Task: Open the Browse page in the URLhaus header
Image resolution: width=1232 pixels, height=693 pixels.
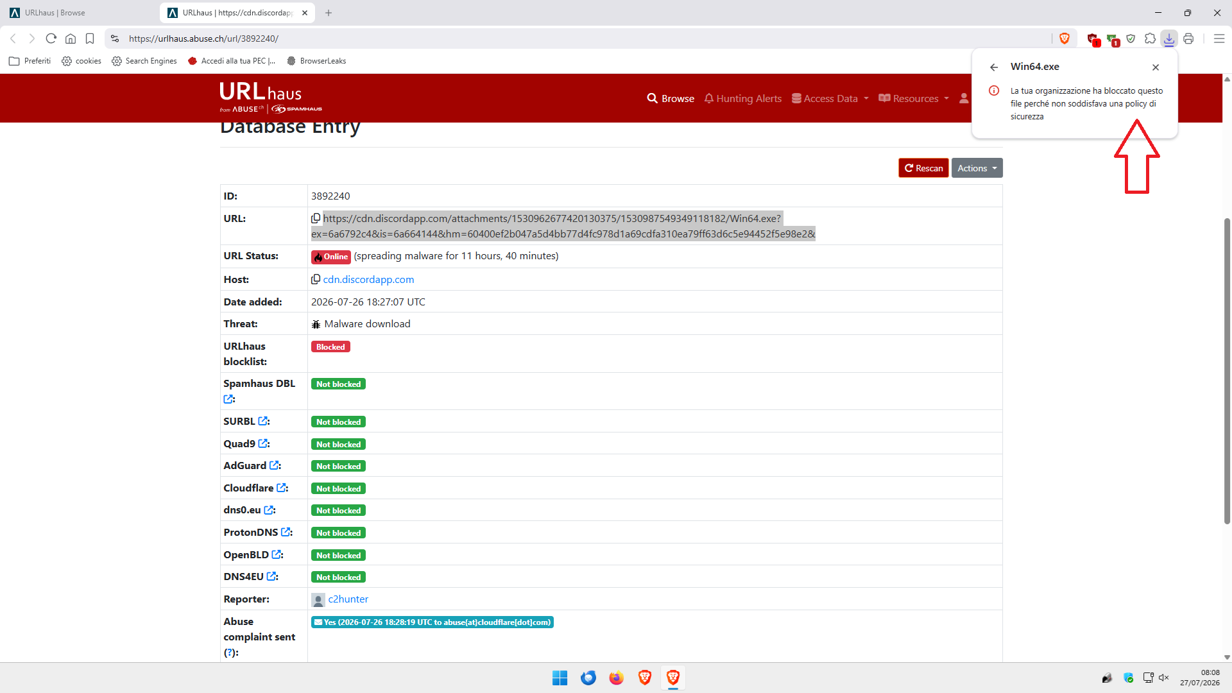Action: [x=671, y=98]
